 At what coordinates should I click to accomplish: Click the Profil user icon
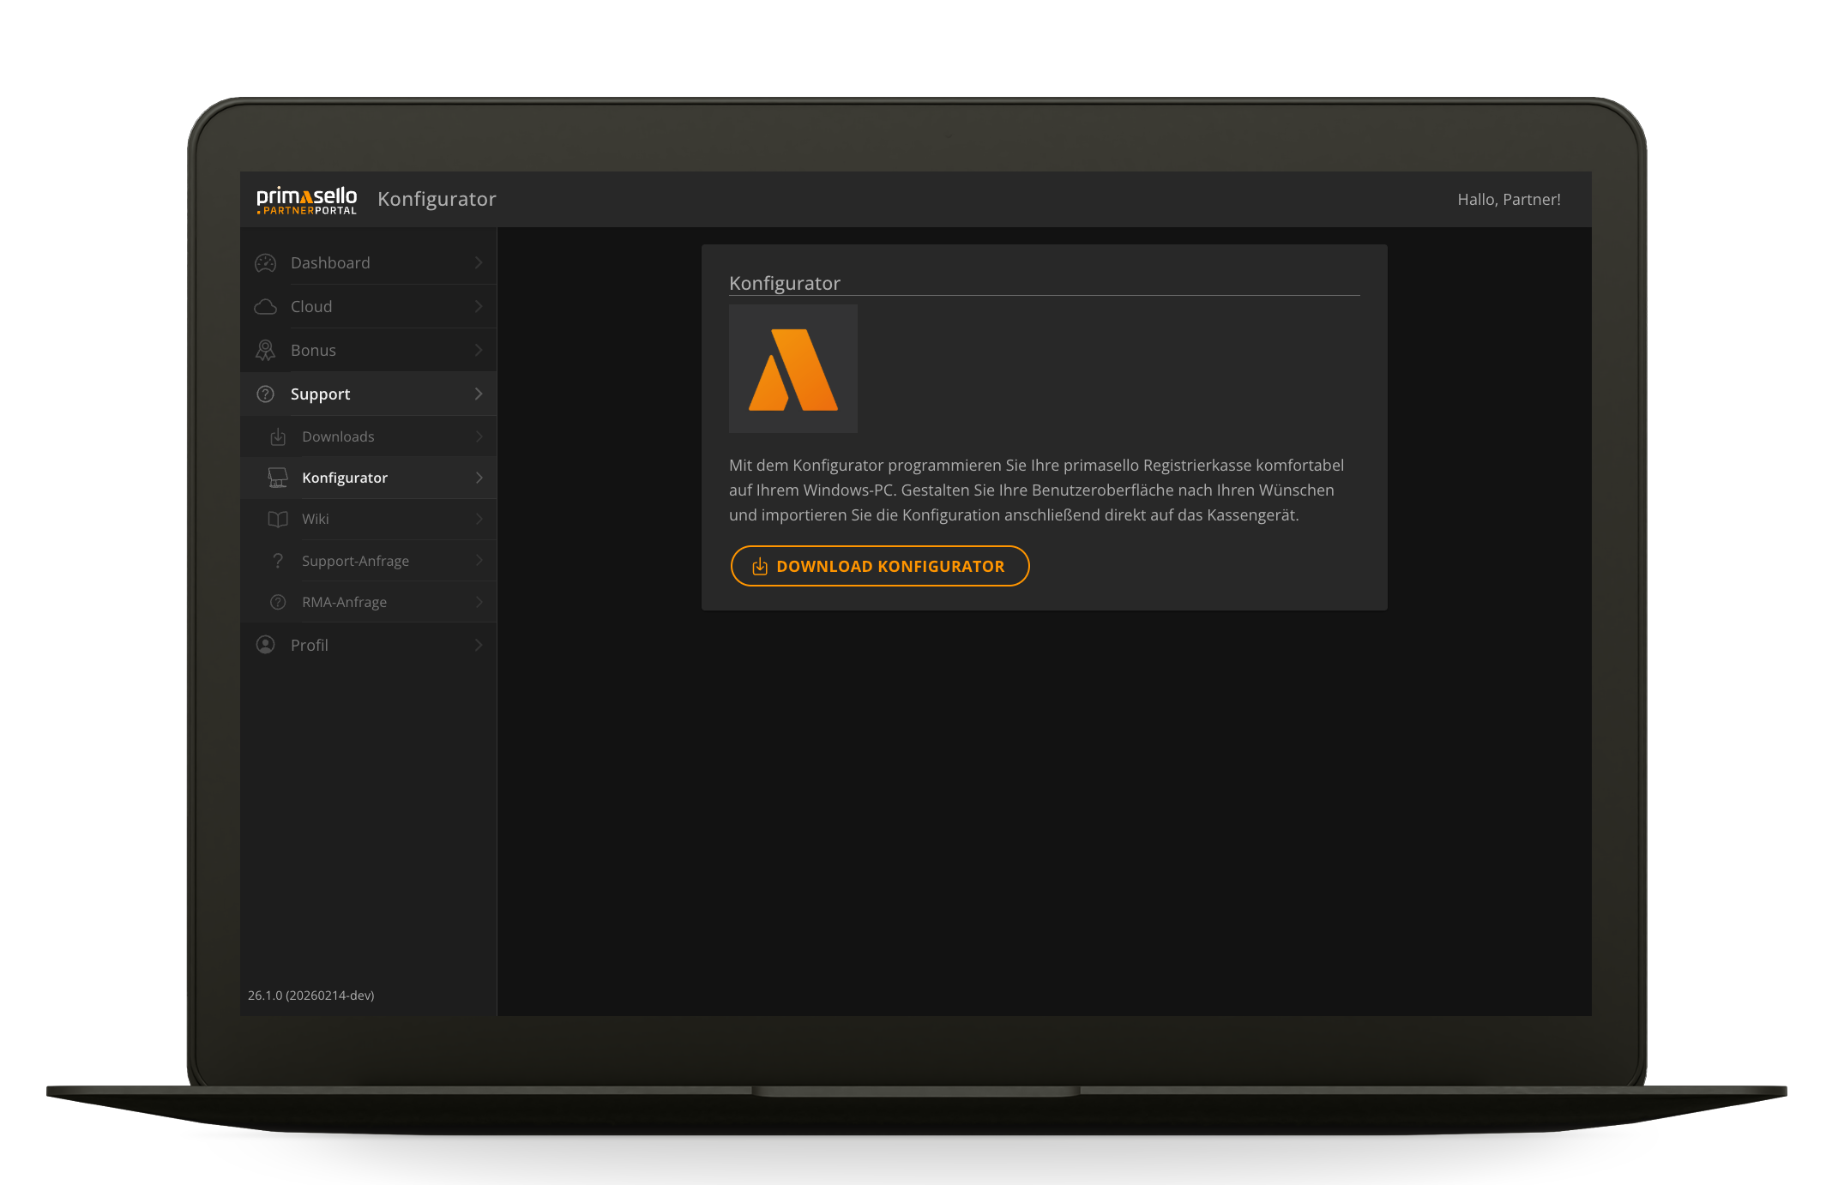coord(265,645)
